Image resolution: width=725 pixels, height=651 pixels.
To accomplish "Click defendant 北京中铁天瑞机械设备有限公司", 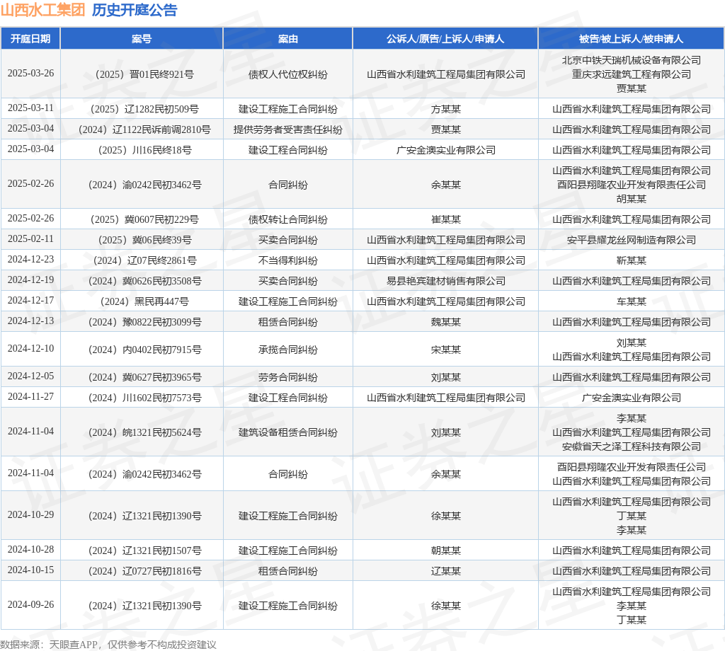I will pos(631,60).
